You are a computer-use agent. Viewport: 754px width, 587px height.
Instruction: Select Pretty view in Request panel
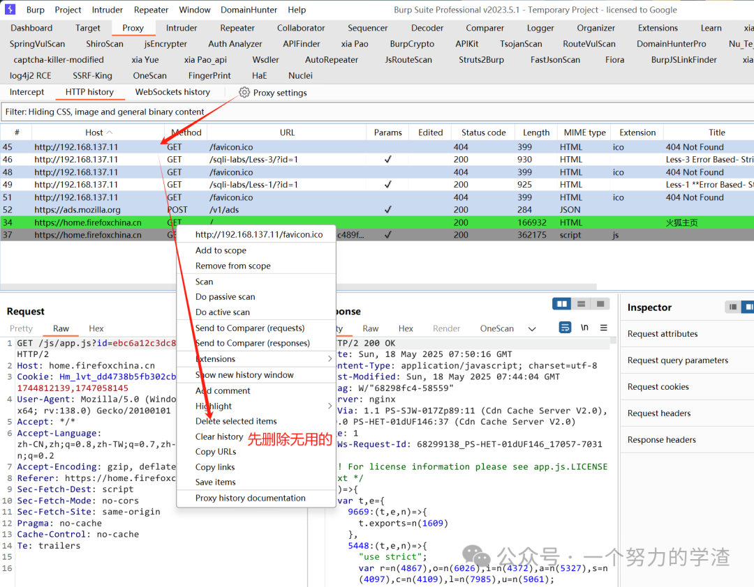21,328
